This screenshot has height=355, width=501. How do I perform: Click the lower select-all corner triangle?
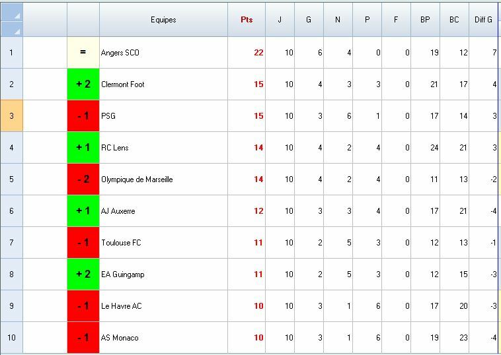(x=12, y=29)
